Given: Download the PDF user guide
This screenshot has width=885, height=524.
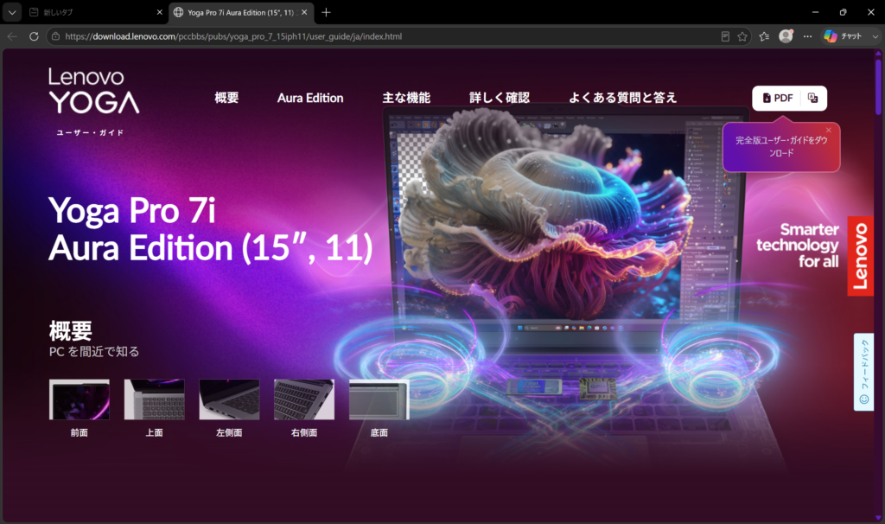Looking at the screenshot, I should tap(778, 98).
